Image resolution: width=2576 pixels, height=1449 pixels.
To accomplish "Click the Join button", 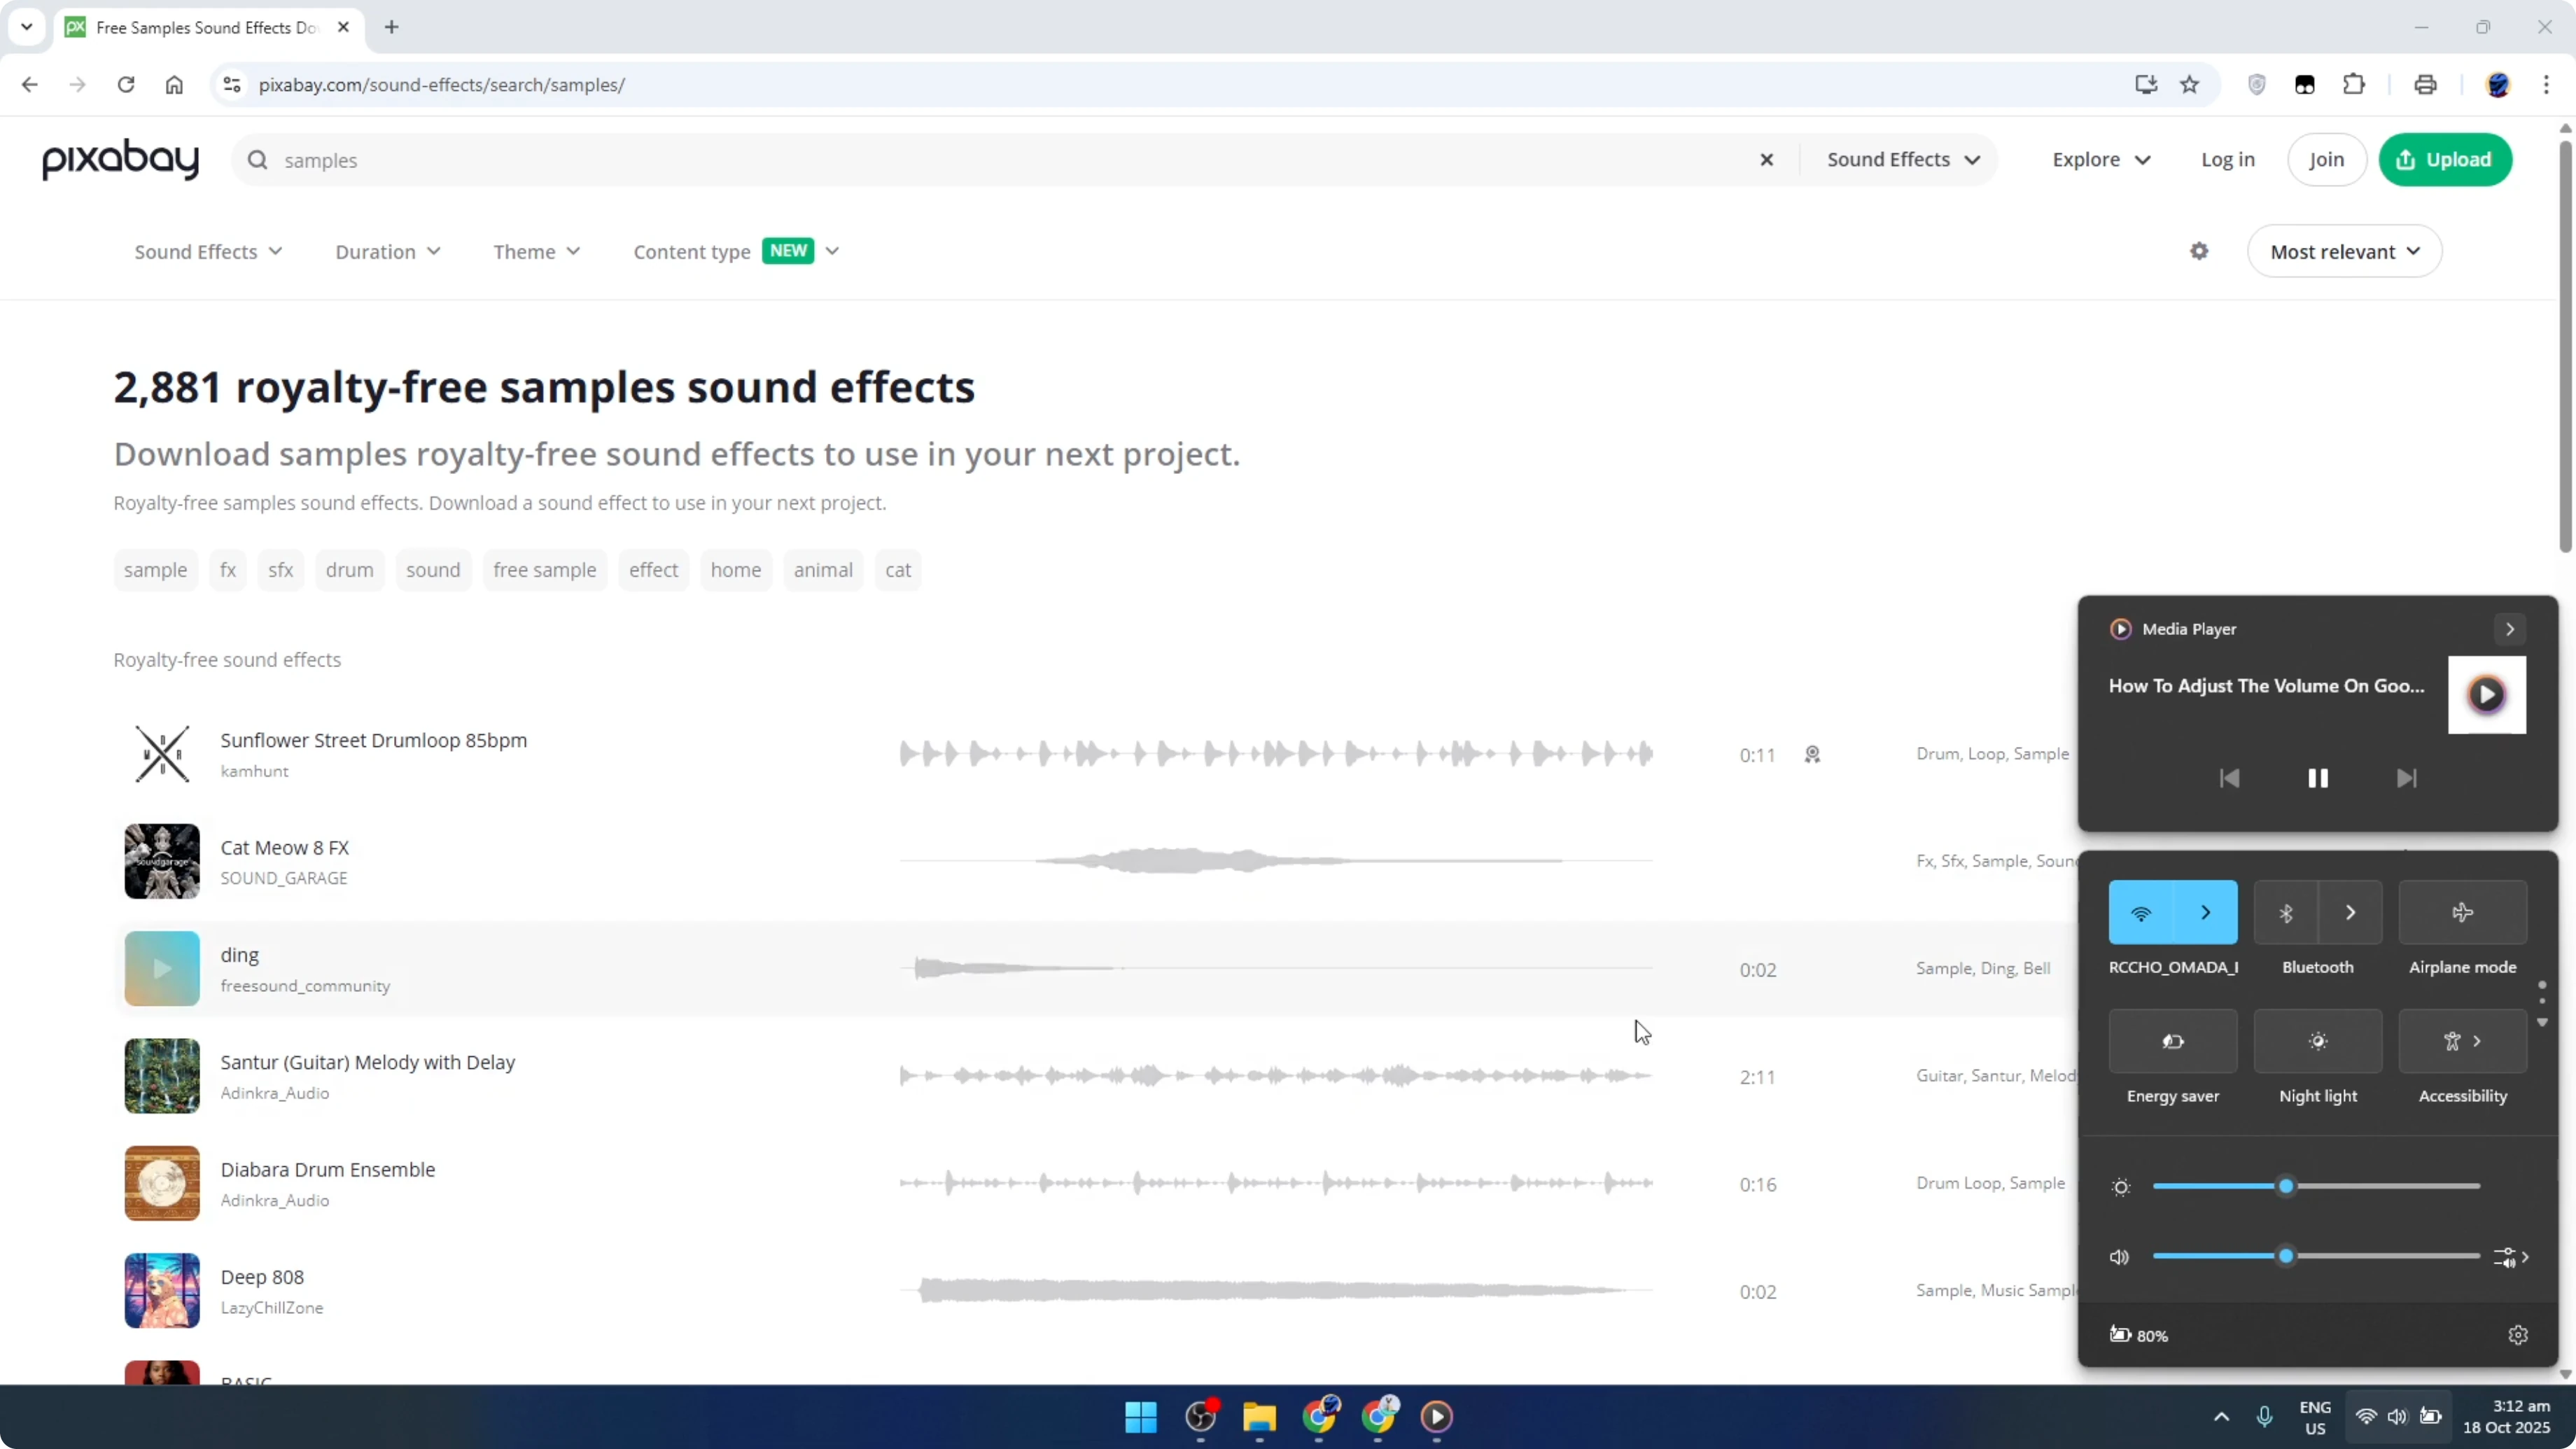I will click(x=2326, y=159).
